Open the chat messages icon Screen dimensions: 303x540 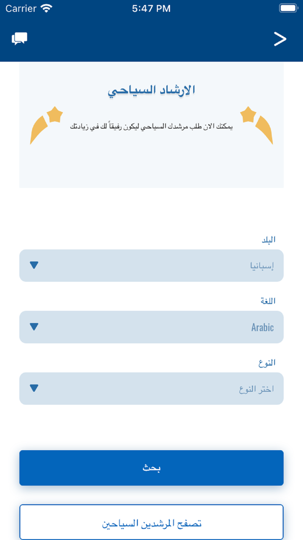click(19, 39)
